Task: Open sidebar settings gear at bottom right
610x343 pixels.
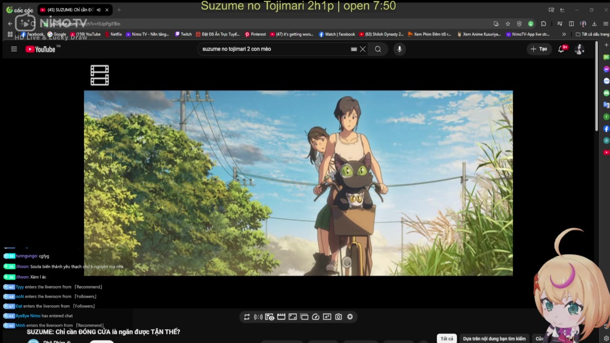Action: pyautogui.click(x=606, y=338)
